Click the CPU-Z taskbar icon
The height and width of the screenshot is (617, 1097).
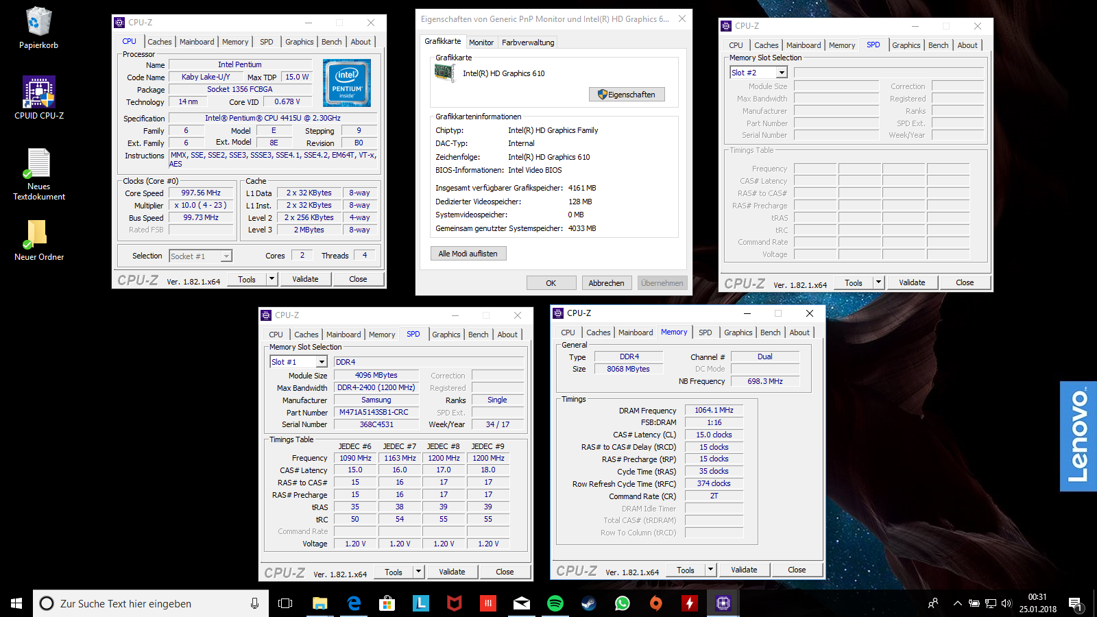723,603
